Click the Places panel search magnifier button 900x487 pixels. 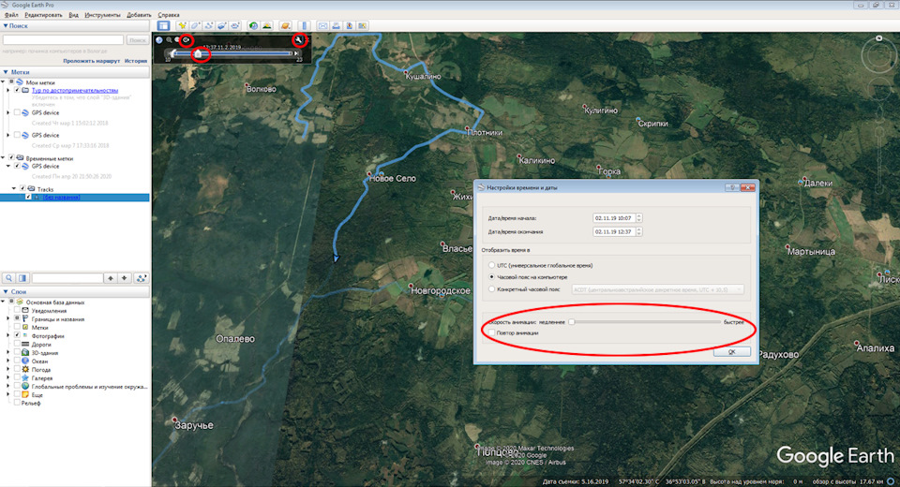click(x=9, y=278)
